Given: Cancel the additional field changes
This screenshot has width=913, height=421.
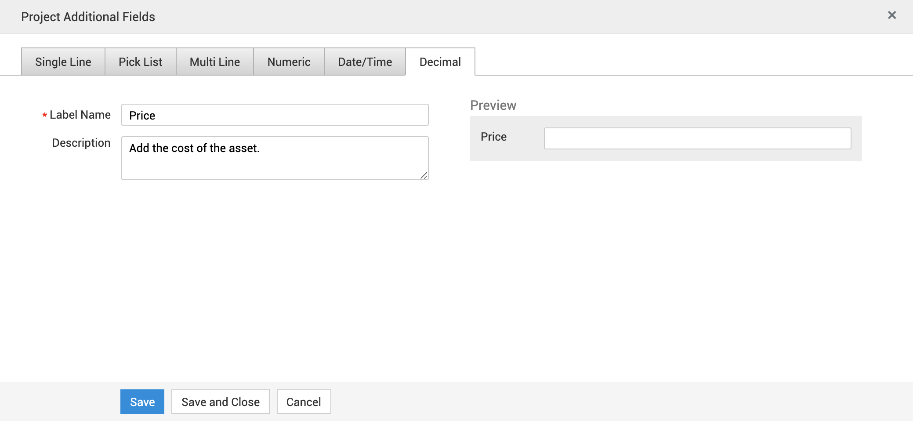Looking at the screenshot, I should pos(304,402).
